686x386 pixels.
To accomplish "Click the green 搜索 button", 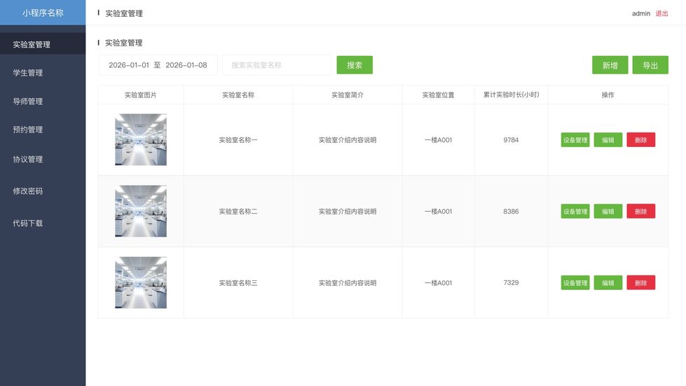I will 355,65.
